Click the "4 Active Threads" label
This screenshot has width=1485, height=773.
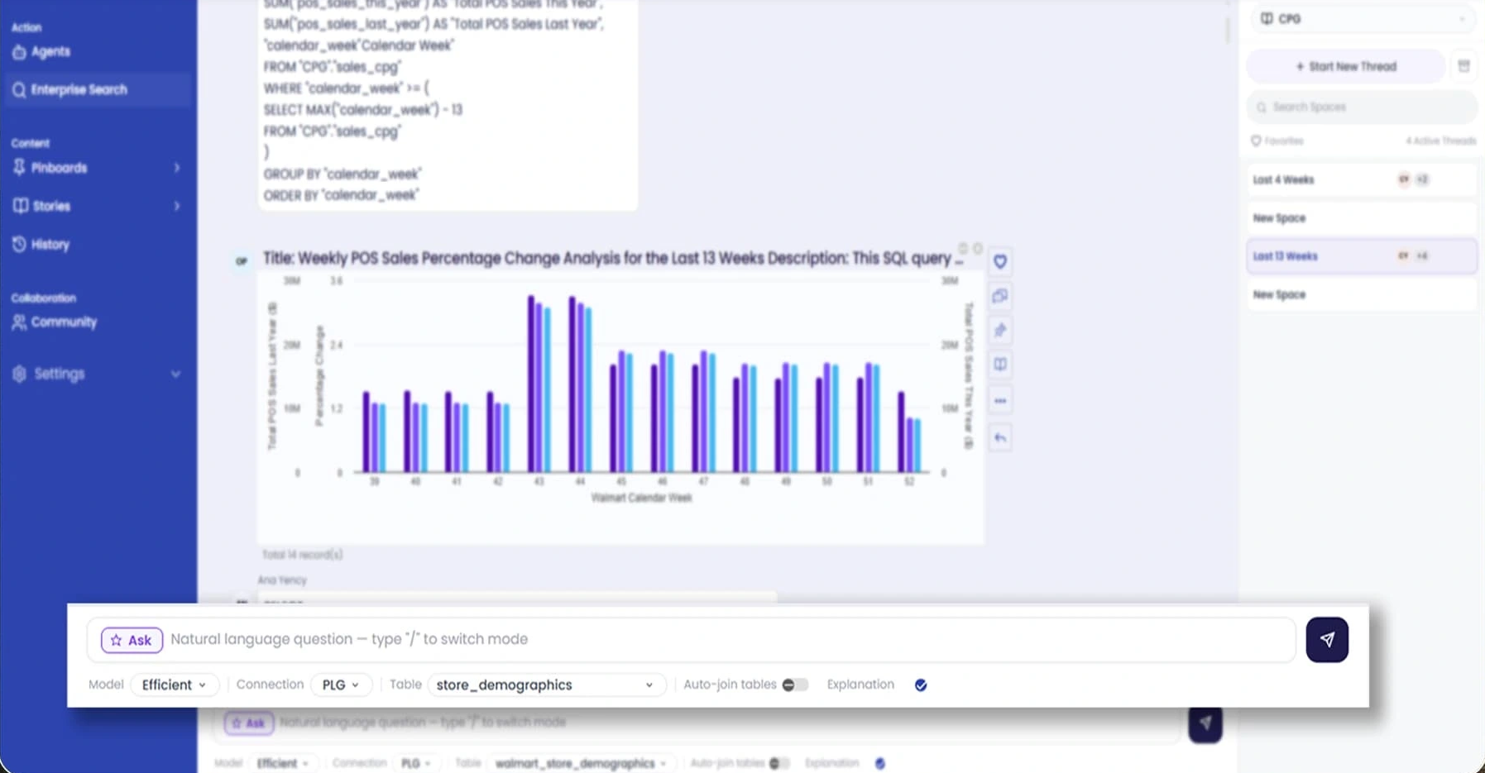pos(1440,141)
